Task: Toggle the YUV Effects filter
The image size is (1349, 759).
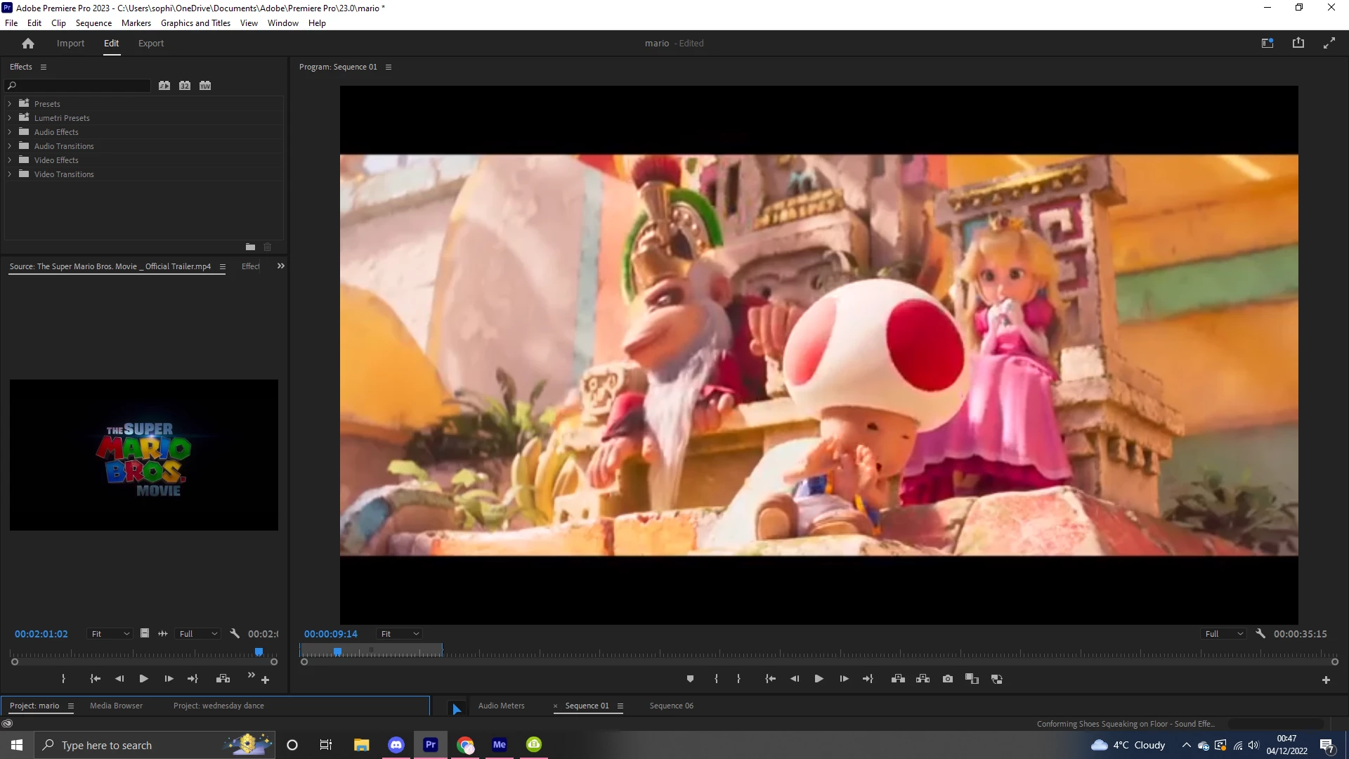Action: click(205, 86)
